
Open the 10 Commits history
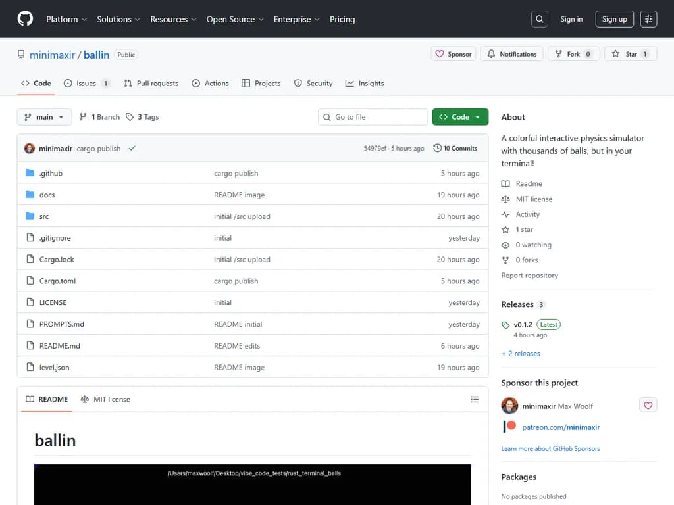click(455, 149)
